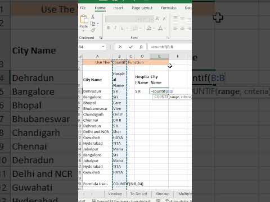Click the align left icon
Image resolution: width=270 pixels, height=202 pixels.
coord(175,28)
